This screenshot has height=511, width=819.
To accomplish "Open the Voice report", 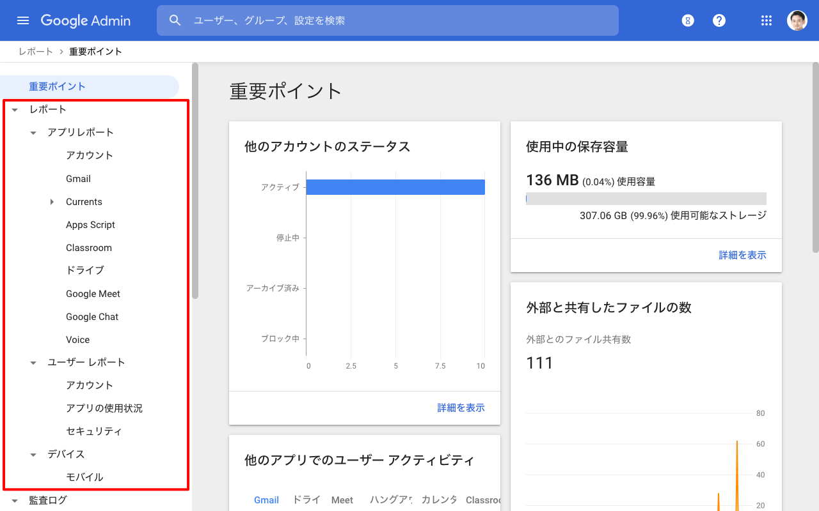I will pyautogui.click(x=77, y=340).
